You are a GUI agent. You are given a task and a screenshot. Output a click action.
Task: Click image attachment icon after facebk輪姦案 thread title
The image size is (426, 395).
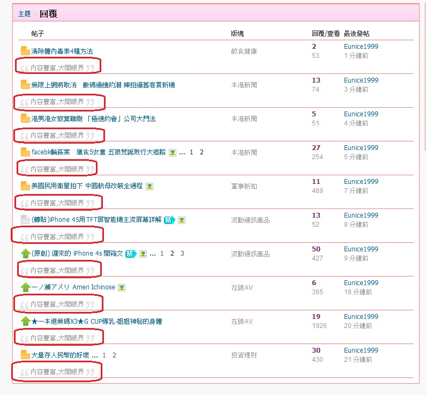172,152
